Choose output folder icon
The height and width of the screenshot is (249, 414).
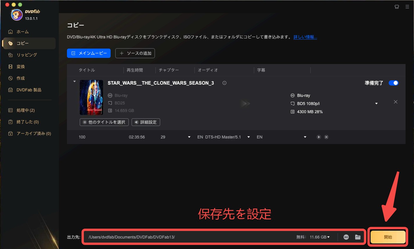tap(358, 237)
